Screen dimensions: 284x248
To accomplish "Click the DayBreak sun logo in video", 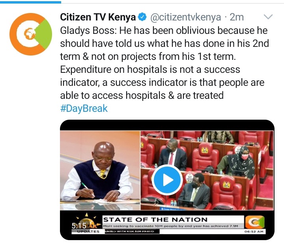I will coord(86,221).
